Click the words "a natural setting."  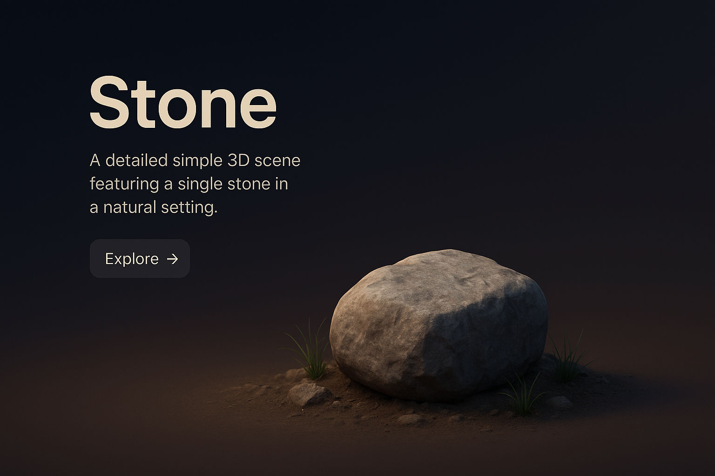154,207
